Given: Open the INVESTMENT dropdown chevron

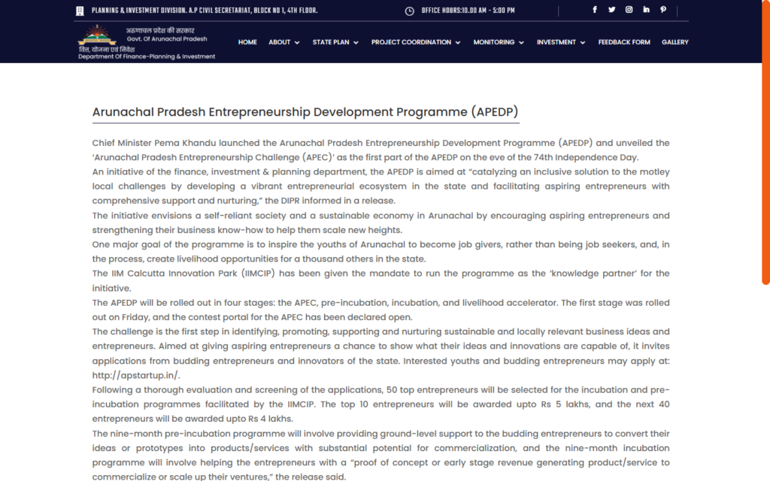Looking at the screenshot, I should (x=582, y=42).
